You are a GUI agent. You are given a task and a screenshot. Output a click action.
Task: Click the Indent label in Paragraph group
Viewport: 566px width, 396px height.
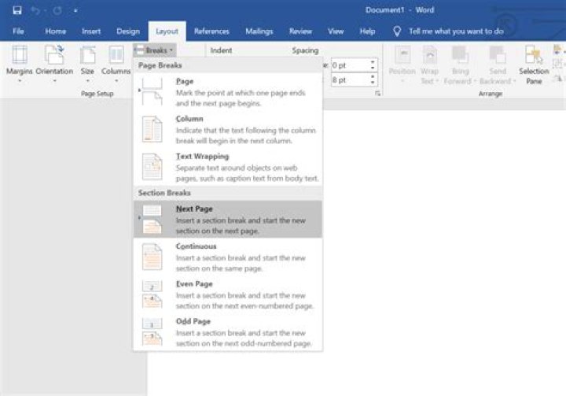coord(221,50)
